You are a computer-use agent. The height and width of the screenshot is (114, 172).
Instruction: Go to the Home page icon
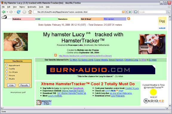pos(30,12)
